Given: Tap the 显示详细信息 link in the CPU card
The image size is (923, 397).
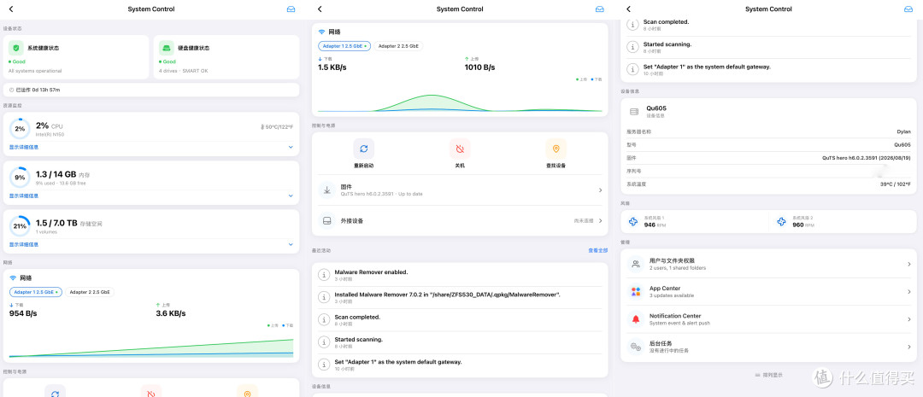Looking at the screenshot, I should coord(24,147).
